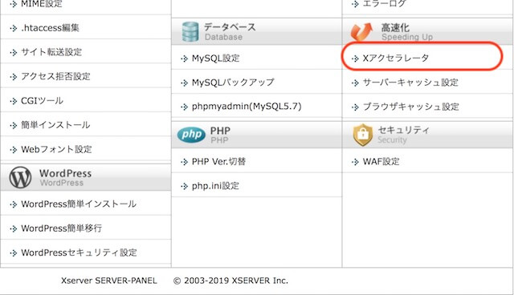Viewport: 514px width, 295px height.
Task: Click the Database cylinder icon
Action: [x=190, y=32]
